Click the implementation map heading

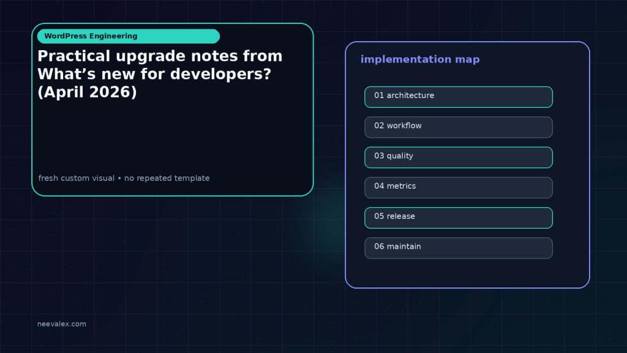pyautogui.click(x=420, y=59)
